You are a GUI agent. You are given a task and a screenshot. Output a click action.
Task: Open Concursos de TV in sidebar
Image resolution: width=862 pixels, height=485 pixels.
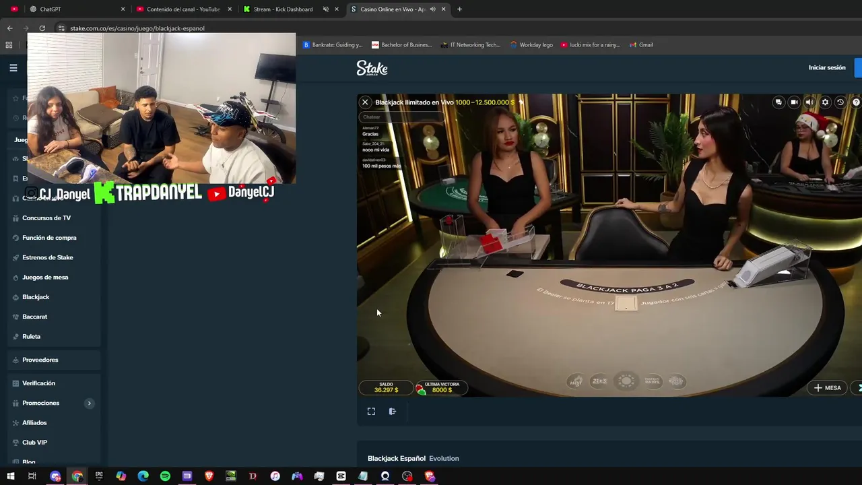pyautogui.click(x=46, y=218)
